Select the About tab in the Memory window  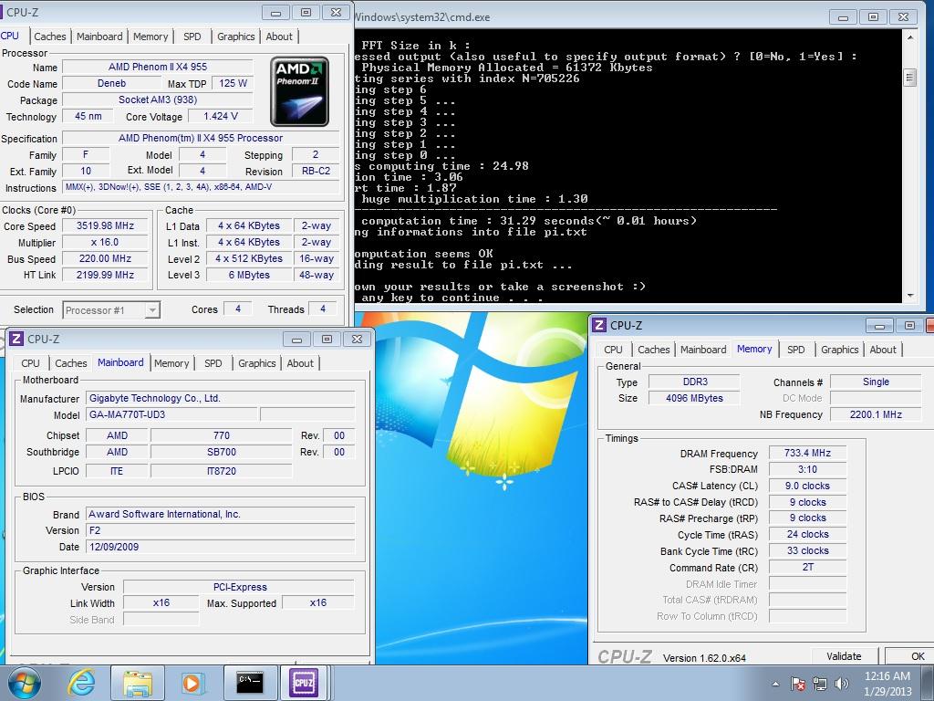click(883, 350)
